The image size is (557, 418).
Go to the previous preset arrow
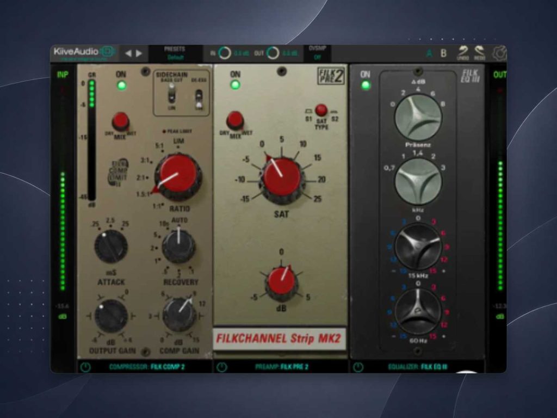point(128,53)
